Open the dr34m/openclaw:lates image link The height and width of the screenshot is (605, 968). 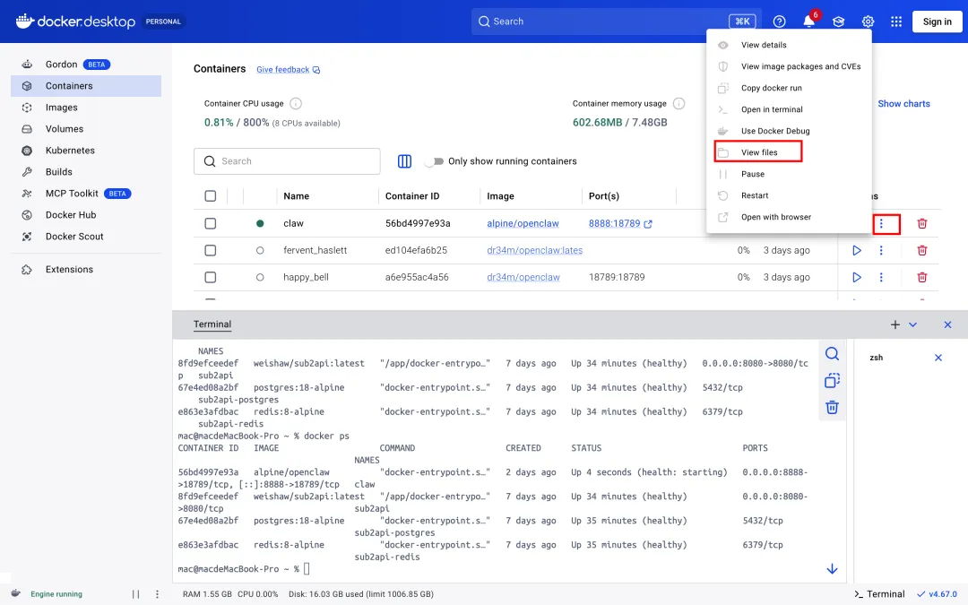pos(534,250)
